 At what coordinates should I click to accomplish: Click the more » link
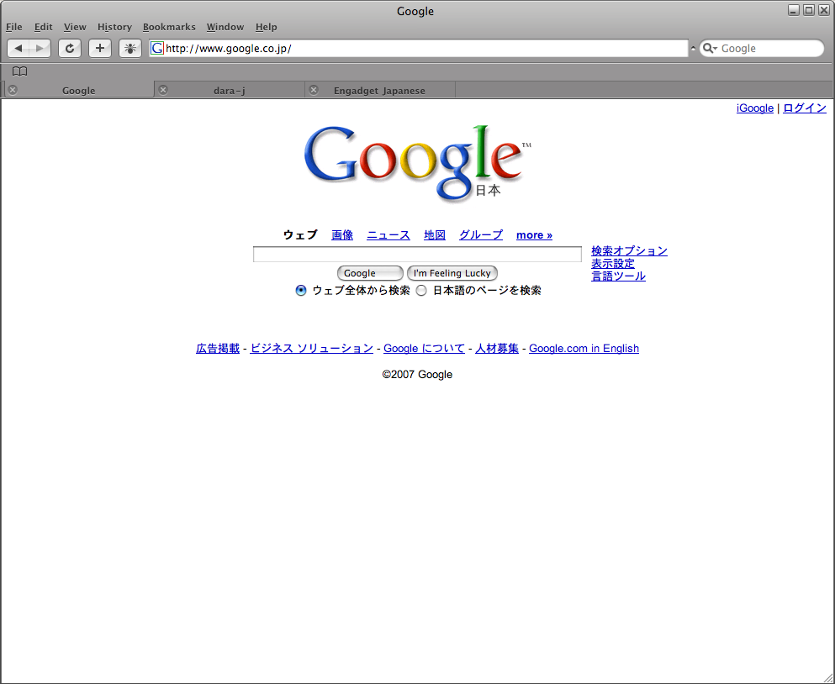tap(534, 234)
